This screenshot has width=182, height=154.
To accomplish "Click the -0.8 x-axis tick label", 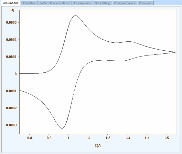I will 29,138.
